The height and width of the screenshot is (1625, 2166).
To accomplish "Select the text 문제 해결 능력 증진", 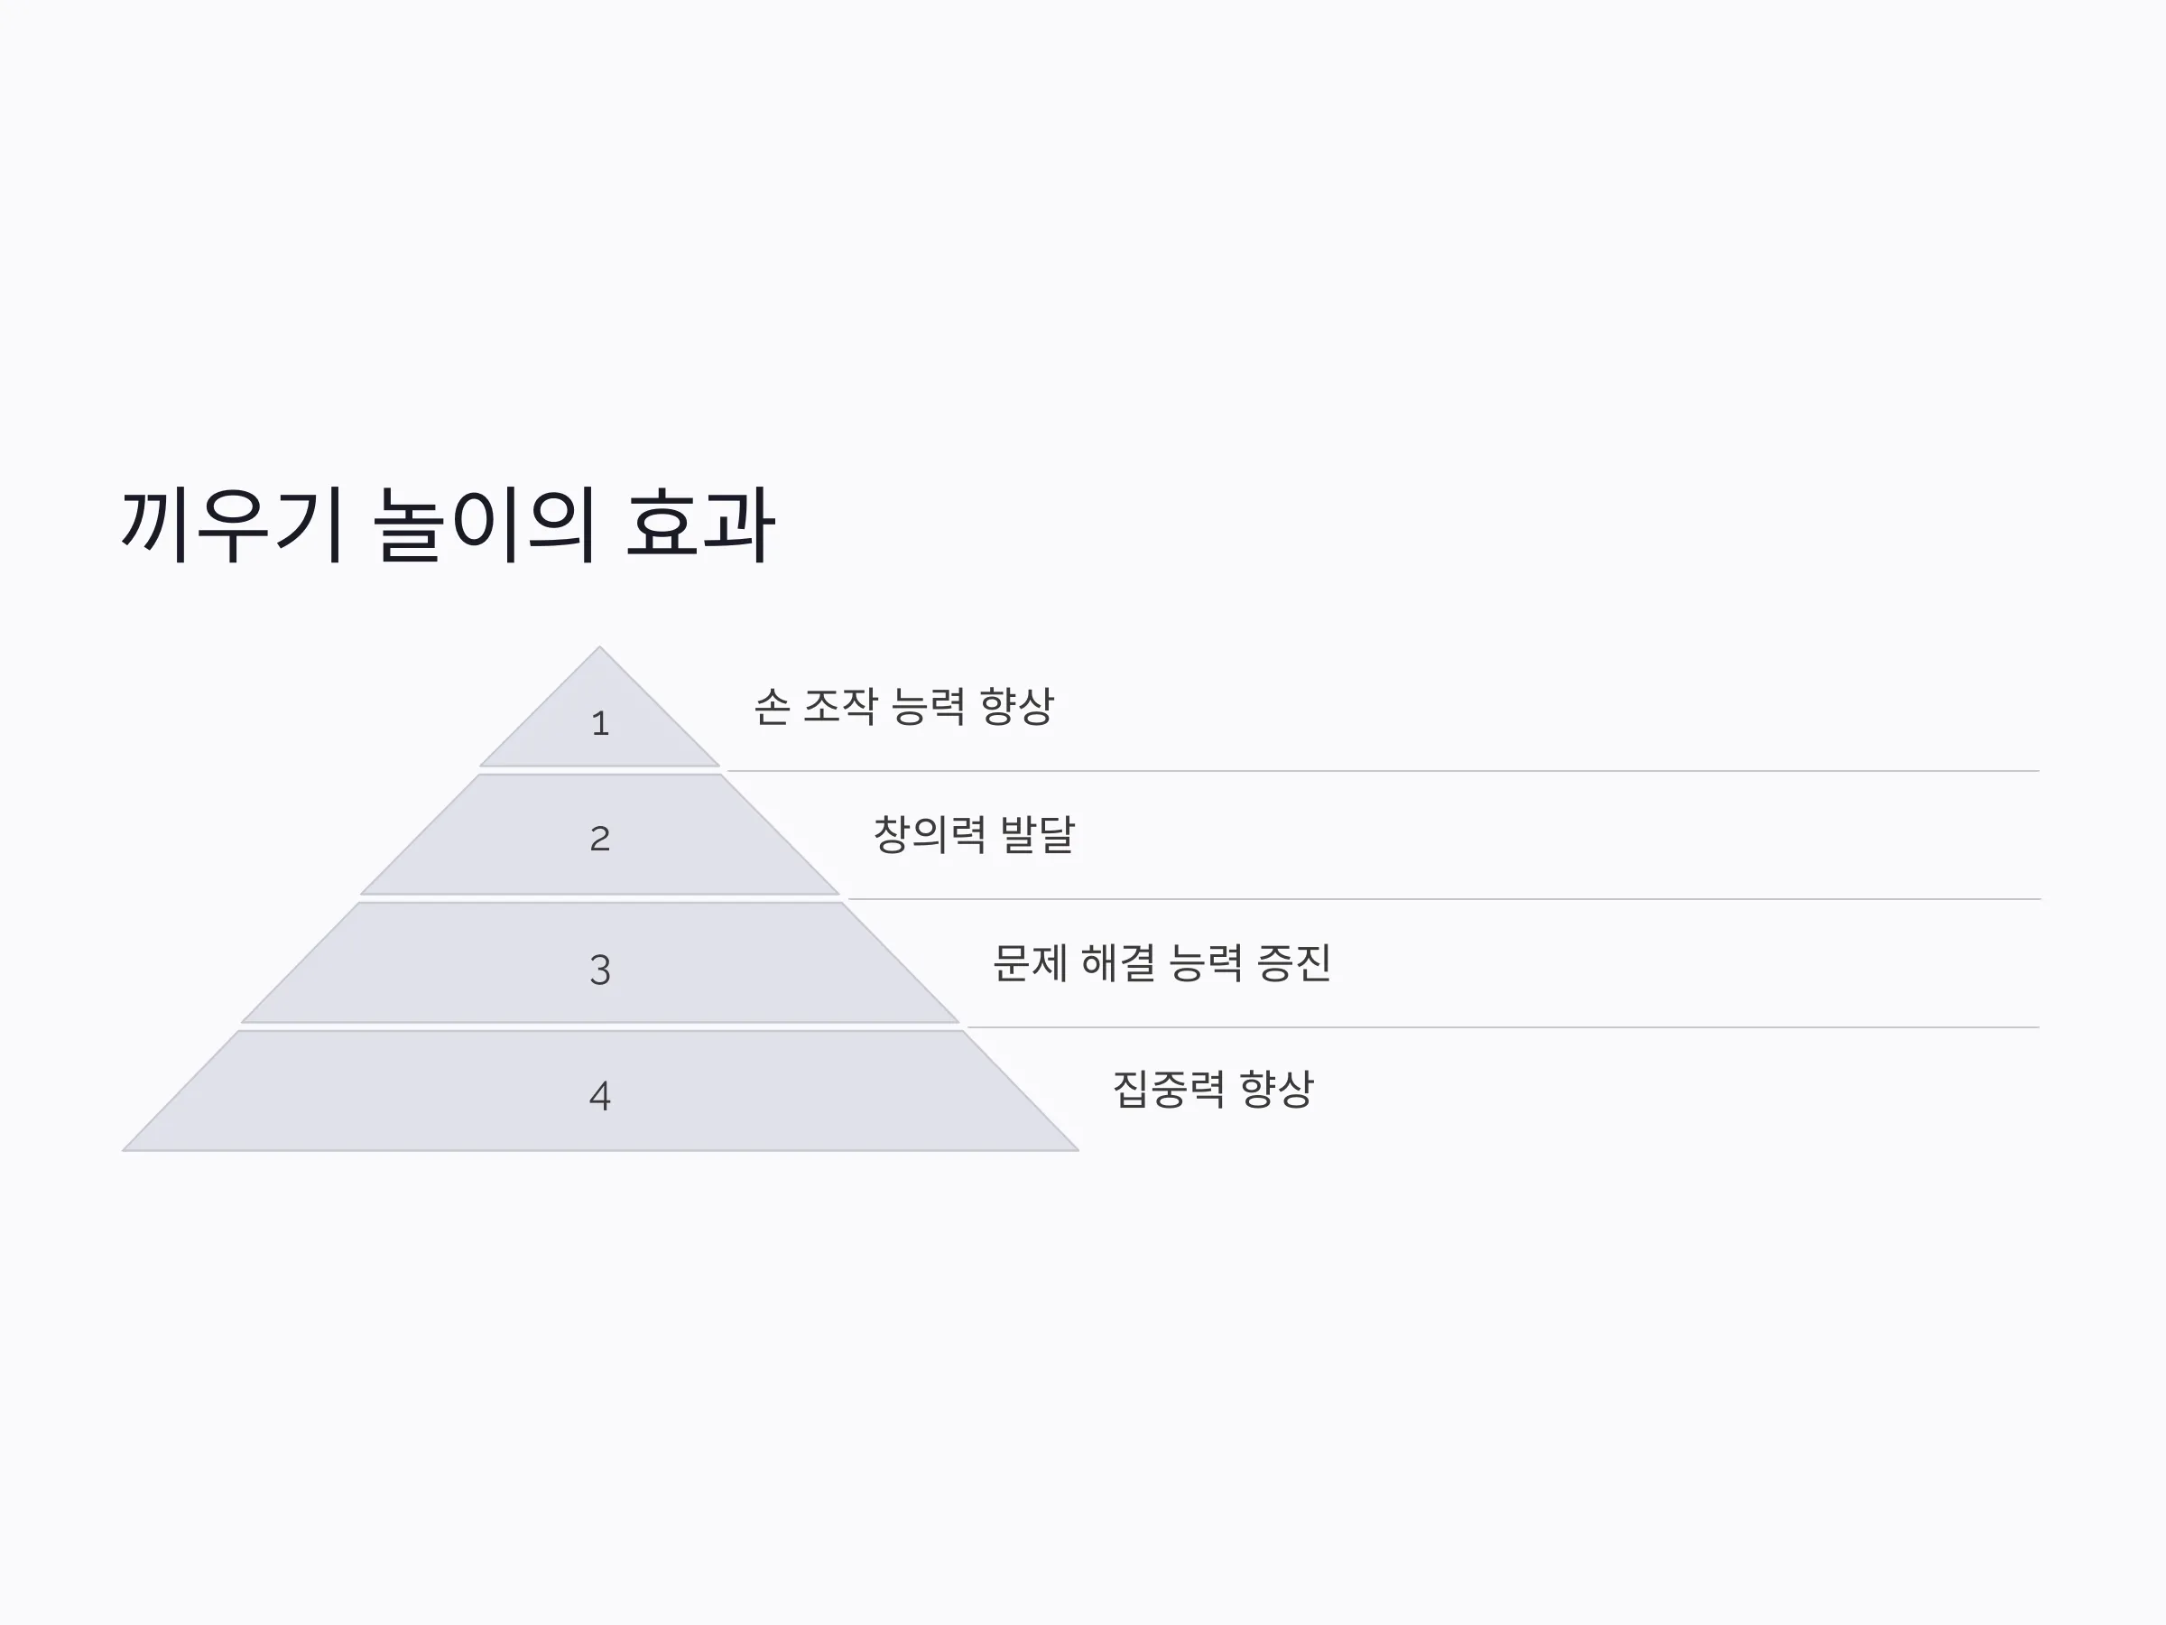I will (1162, 963).
